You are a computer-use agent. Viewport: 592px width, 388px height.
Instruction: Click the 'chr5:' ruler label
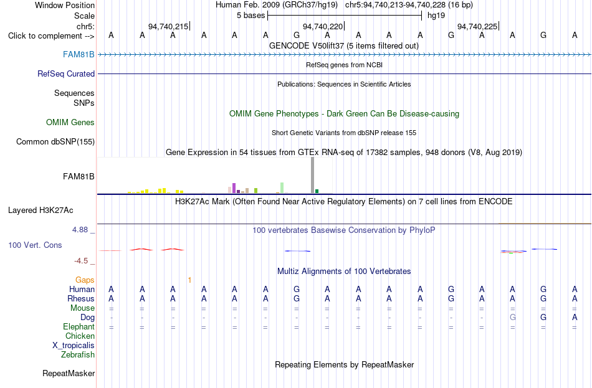point(85,26)
